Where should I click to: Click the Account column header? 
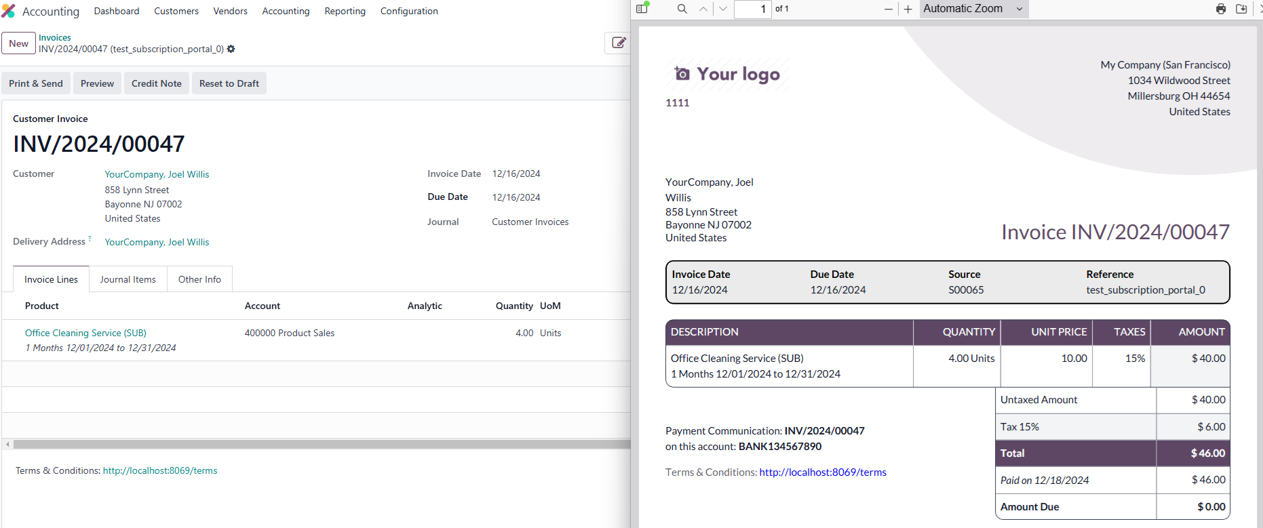tap(263, 306)
